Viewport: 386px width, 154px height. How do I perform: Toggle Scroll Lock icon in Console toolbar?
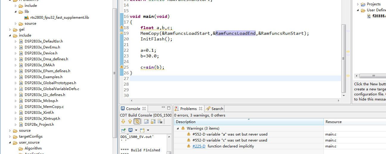pos(153,121)
